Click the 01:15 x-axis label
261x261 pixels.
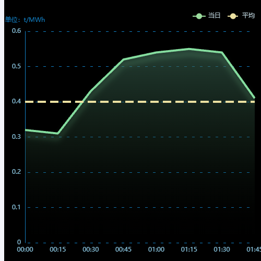189,250
